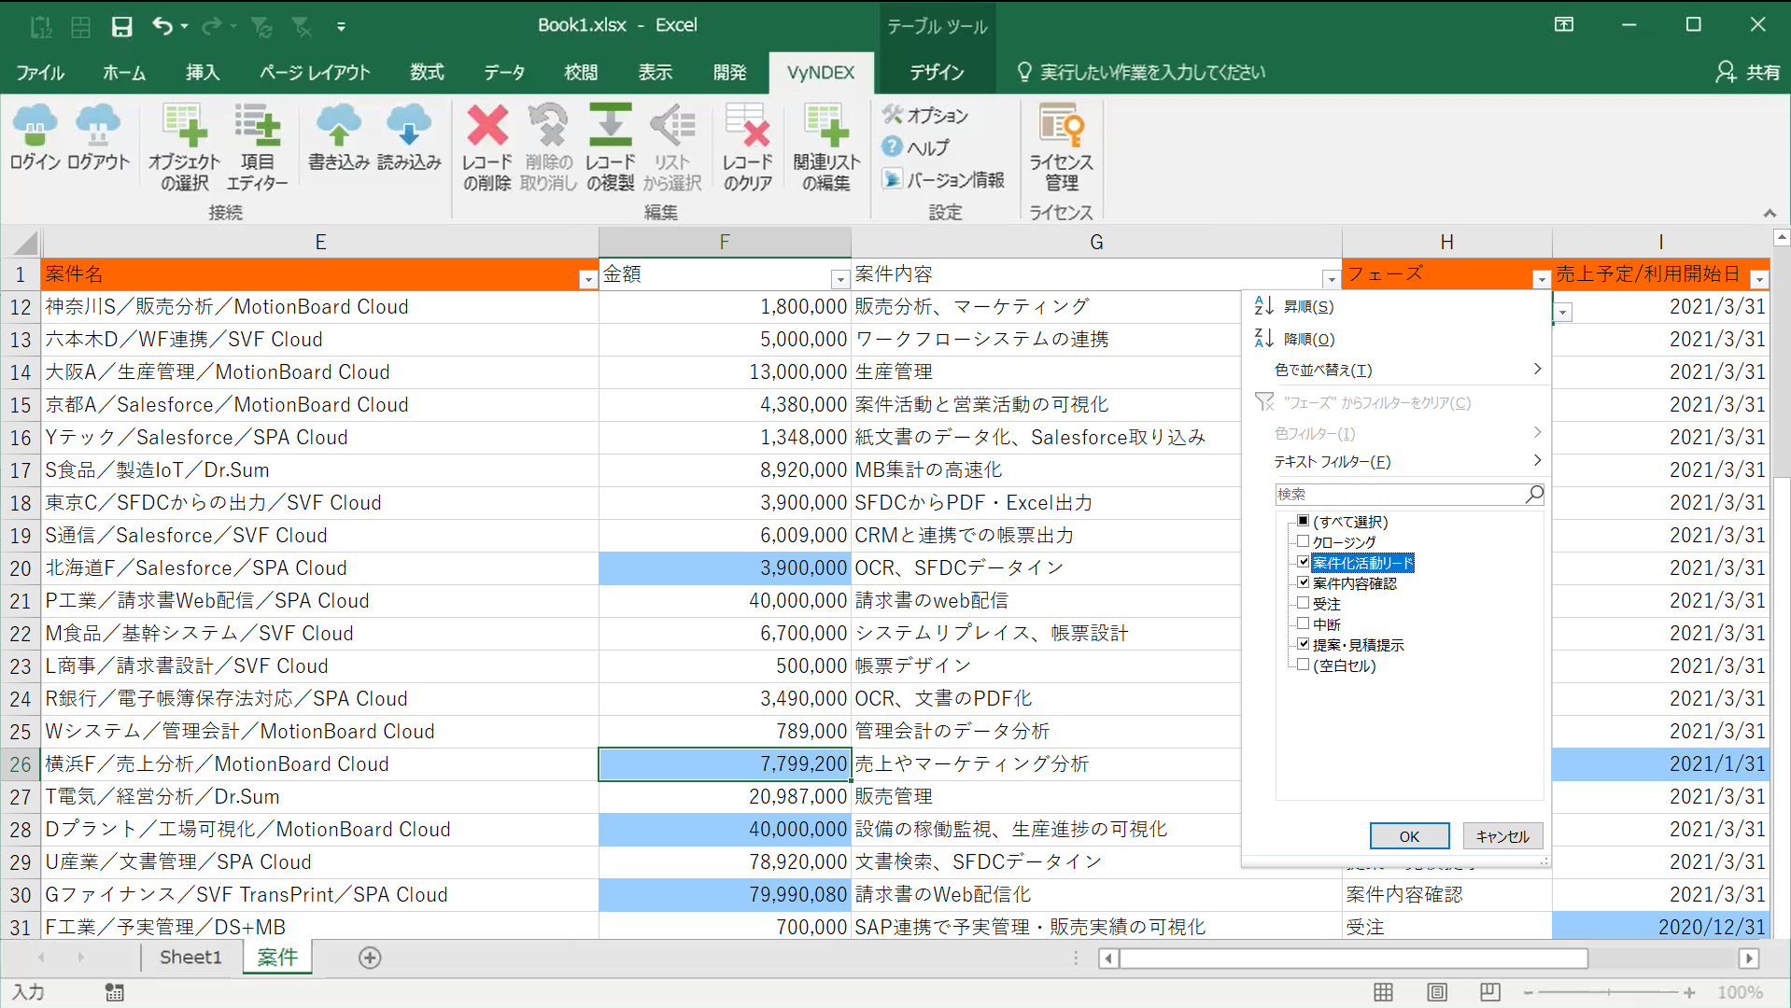Viewport: 1791px width, 1008px height.
Task: Click キャンセル in the filter menu
Action: coord(1502,836)
